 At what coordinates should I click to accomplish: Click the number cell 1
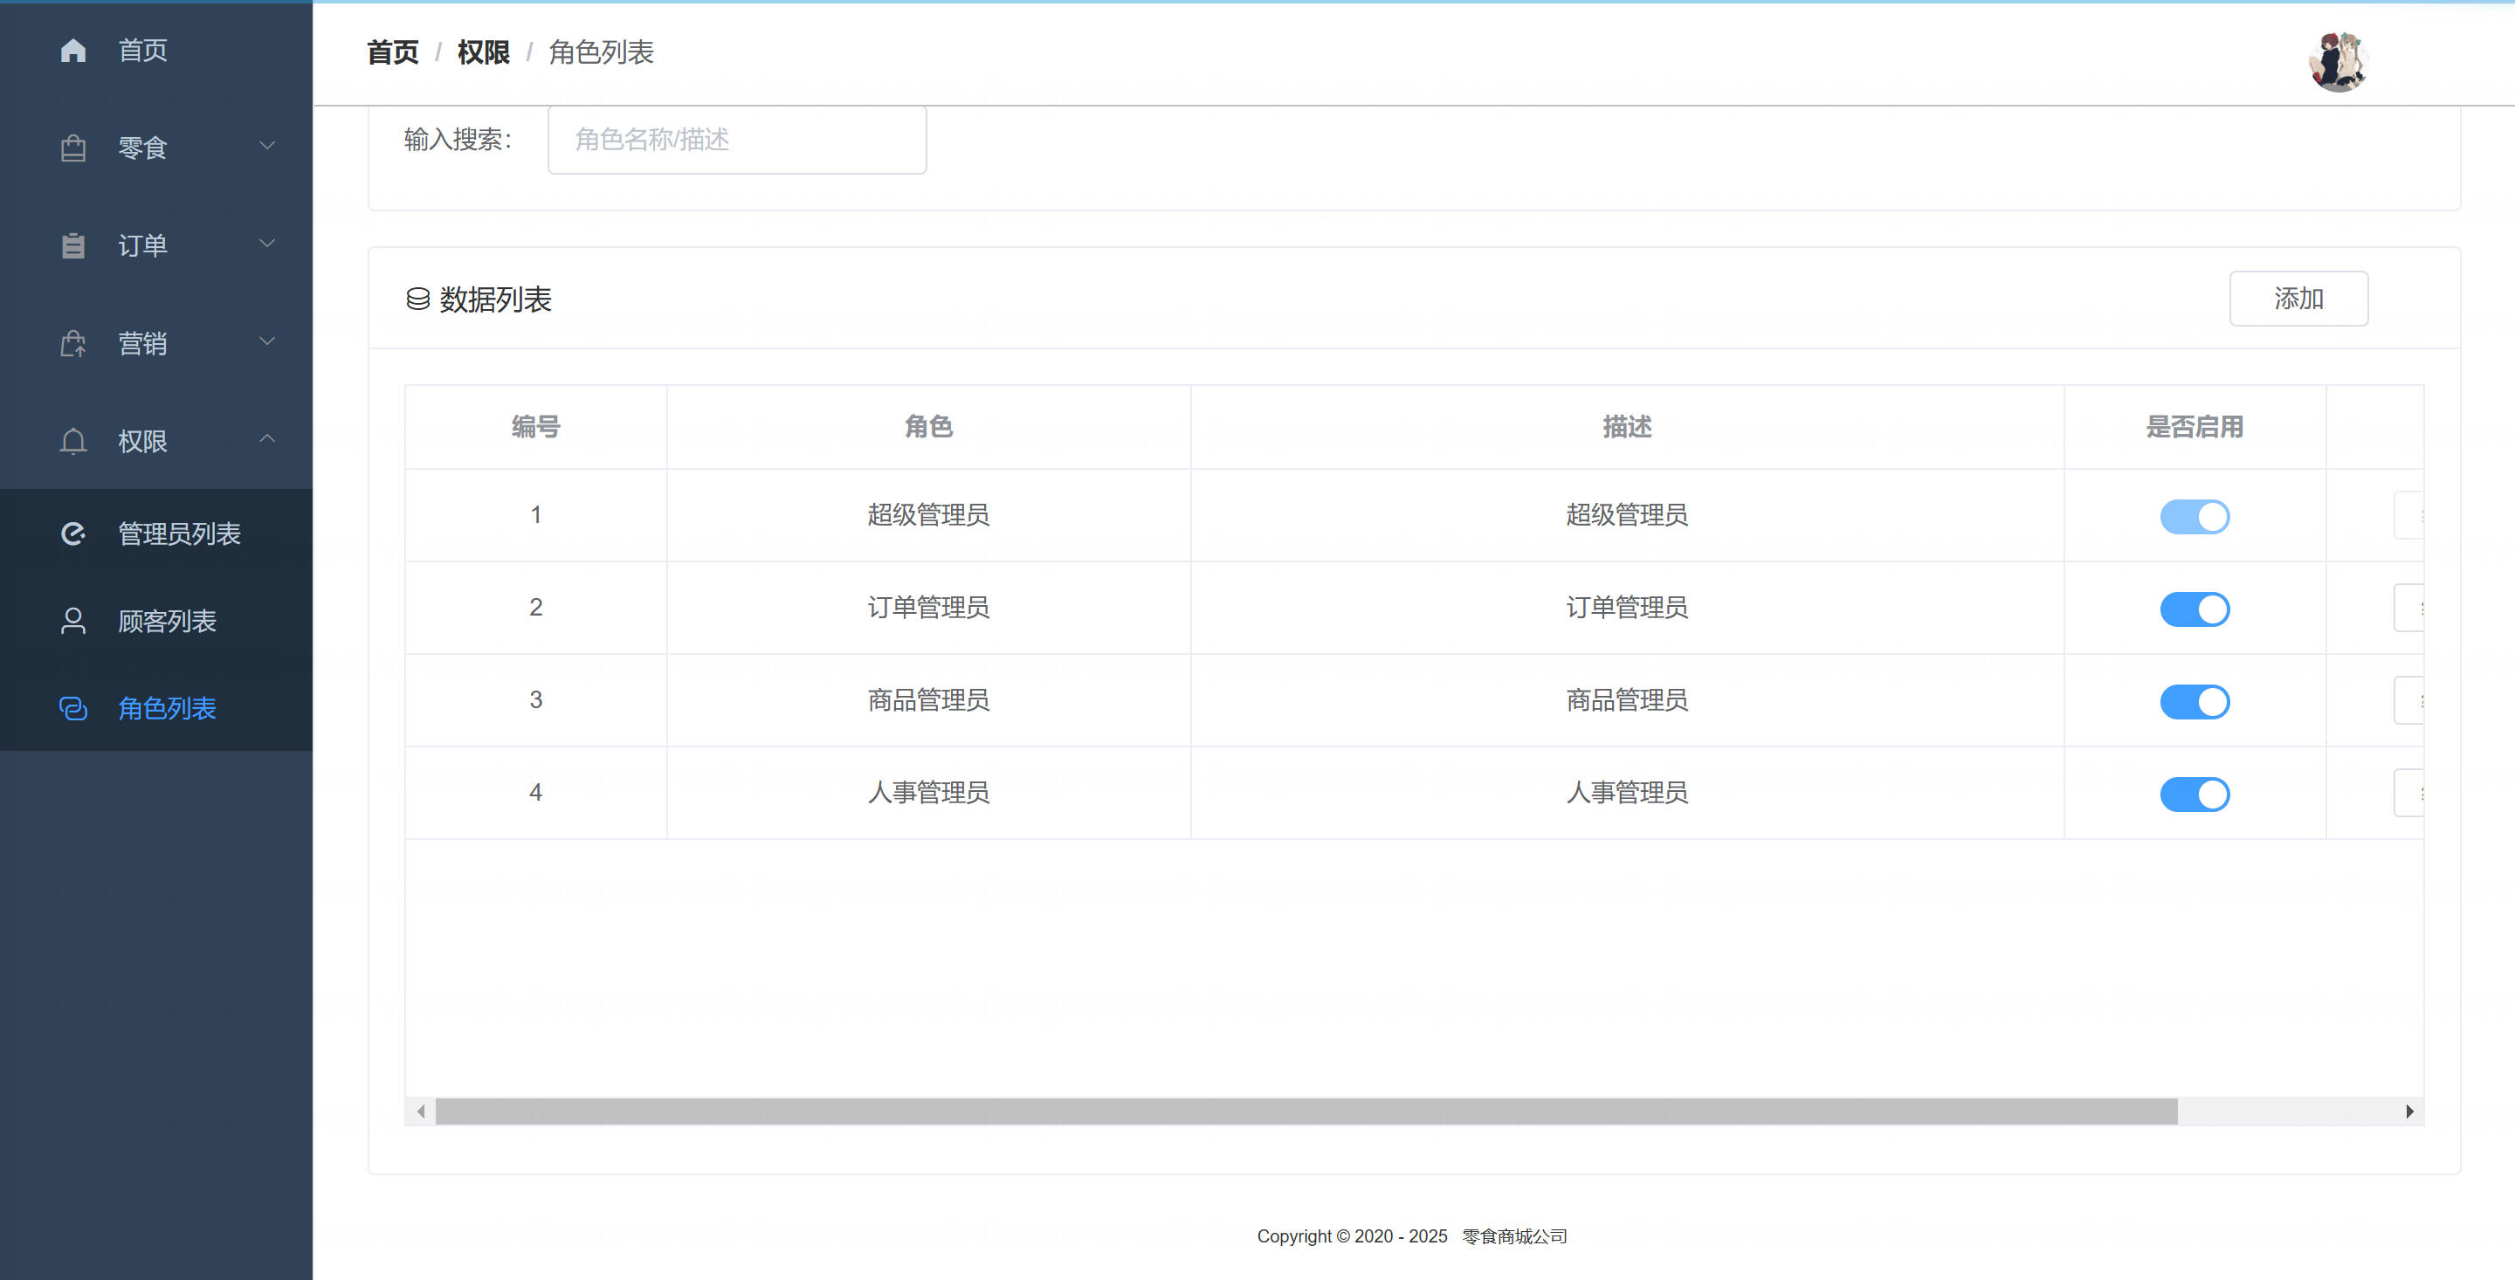[x=536, y=514]
